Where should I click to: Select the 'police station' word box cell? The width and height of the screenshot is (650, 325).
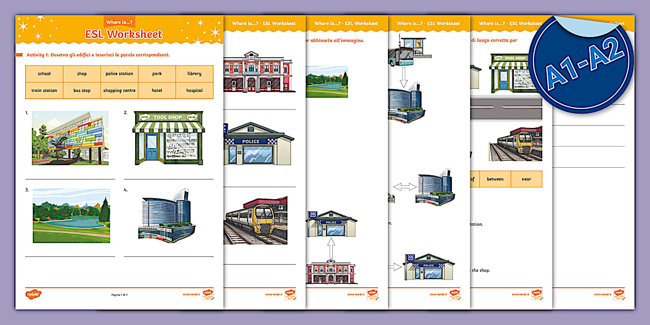click(119, 74)
